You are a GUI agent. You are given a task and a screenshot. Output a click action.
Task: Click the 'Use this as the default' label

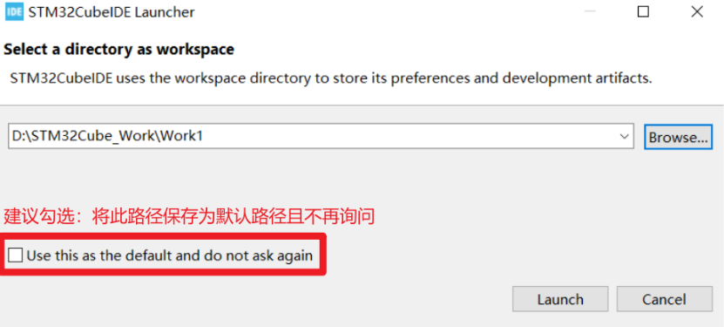pyautogui.click(x=170, y=255)
